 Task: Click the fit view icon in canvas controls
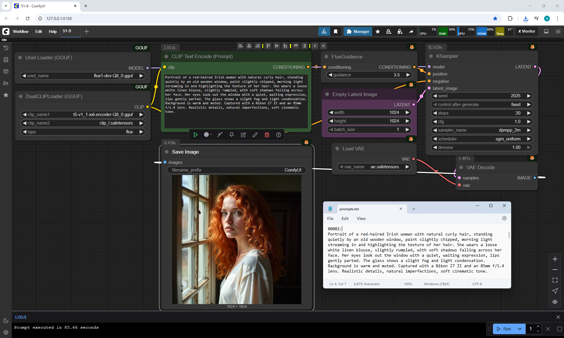tap(555, 280)
